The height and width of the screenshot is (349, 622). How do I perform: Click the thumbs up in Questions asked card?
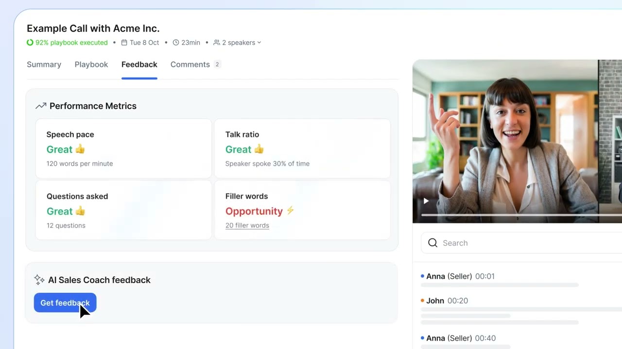(80, 211)
